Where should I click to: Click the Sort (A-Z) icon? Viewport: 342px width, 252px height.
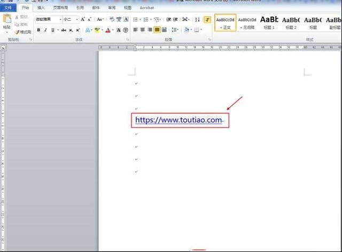[x=197, y=20]
